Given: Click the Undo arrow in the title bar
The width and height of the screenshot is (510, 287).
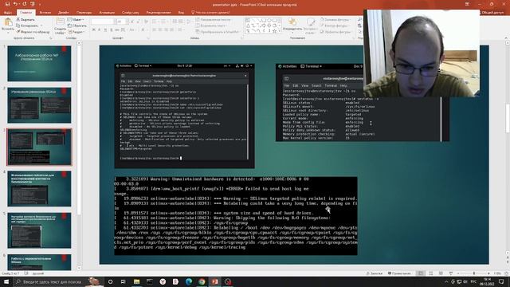Looking at the screenshot, I should tap(15, 4).
